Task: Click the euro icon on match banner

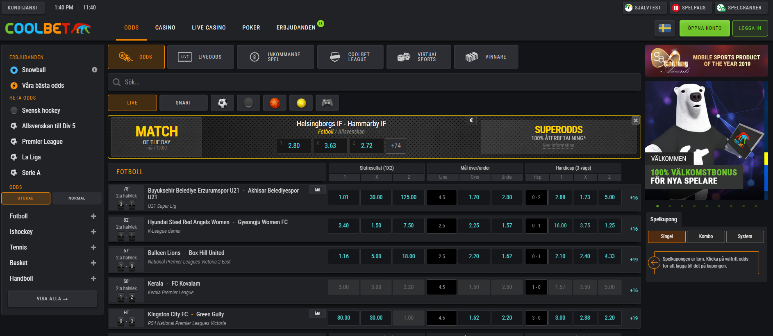Action: (x=471, y=120)
